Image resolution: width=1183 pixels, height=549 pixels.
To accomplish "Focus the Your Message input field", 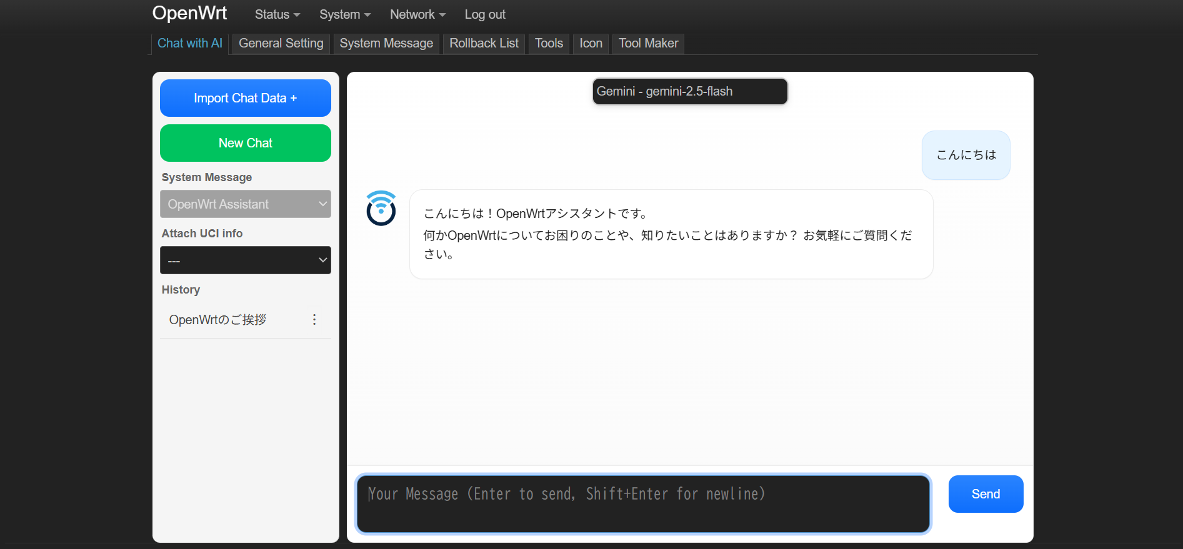I will 642,504.
